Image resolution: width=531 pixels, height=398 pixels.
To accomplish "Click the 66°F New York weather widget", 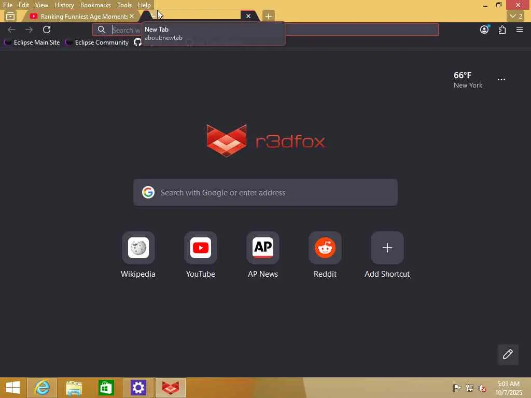I will [x=468, y=80].
